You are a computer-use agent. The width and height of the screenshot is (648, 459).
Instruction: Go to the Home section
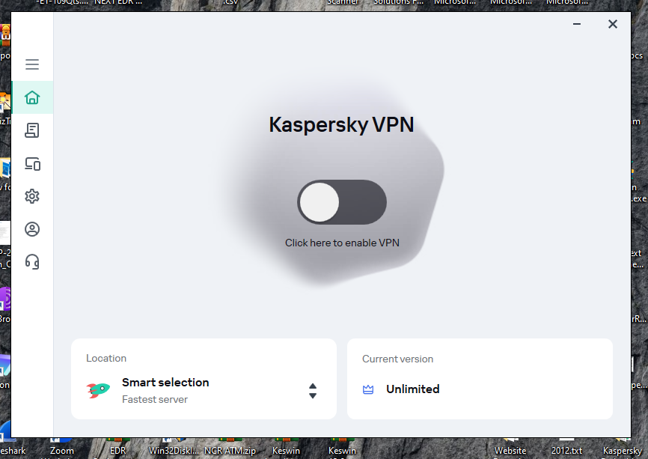[32, 97]
